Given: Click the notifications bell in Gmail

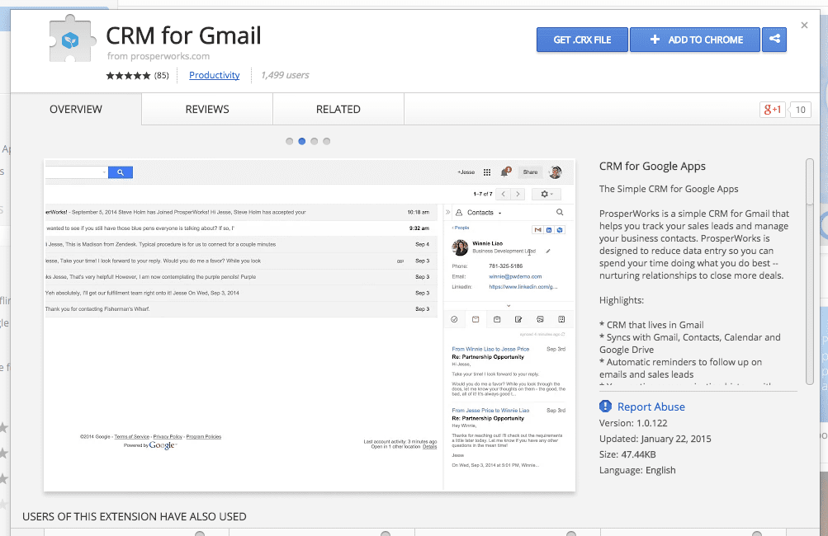Looking at the screenshot, I should [504, 172].
